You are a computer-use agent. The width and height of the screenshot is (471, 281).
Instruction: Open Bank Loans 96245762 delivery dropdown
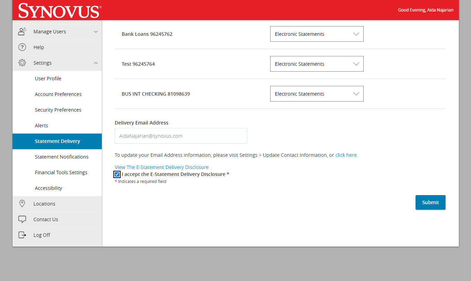pos(317,34)
